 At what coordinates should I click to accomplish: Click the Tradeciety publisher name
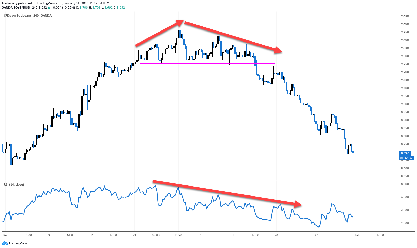coord(9,3)
